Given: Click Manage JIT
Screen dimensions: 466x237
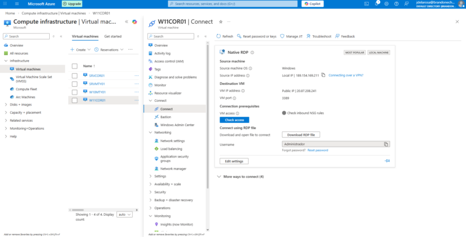Looking at the screenshot, I should point(291,36).
